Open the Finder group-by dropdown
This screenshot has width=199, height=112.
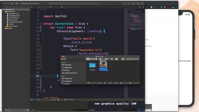pos(101,59)
